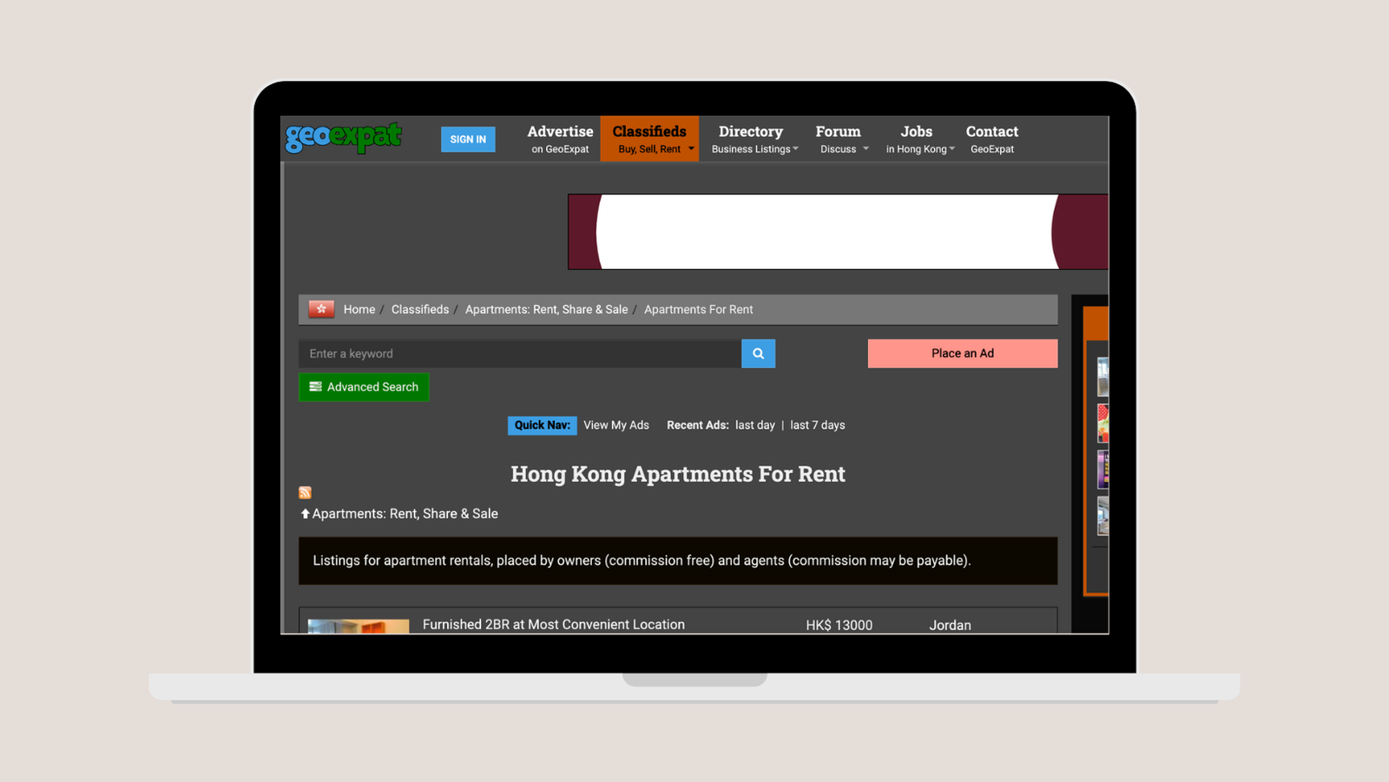Open Advertise on GeoExpat menu item
The width and height of the screenshot is (1389, 782).
pyautogui.click(x=560, y=139)
